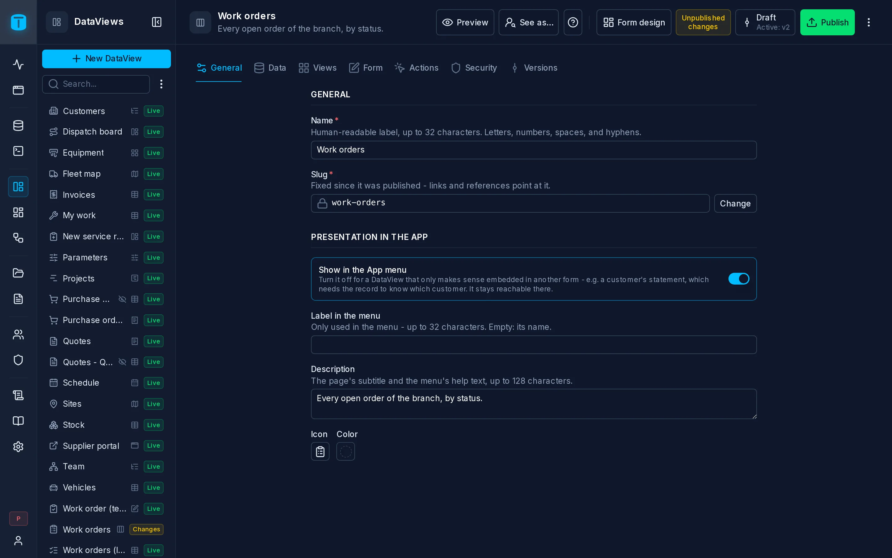Image resolution: width=892 pixels, height=558 pixels.
Task: Select the DataViews icon in left rail
Action: (18, 186)
